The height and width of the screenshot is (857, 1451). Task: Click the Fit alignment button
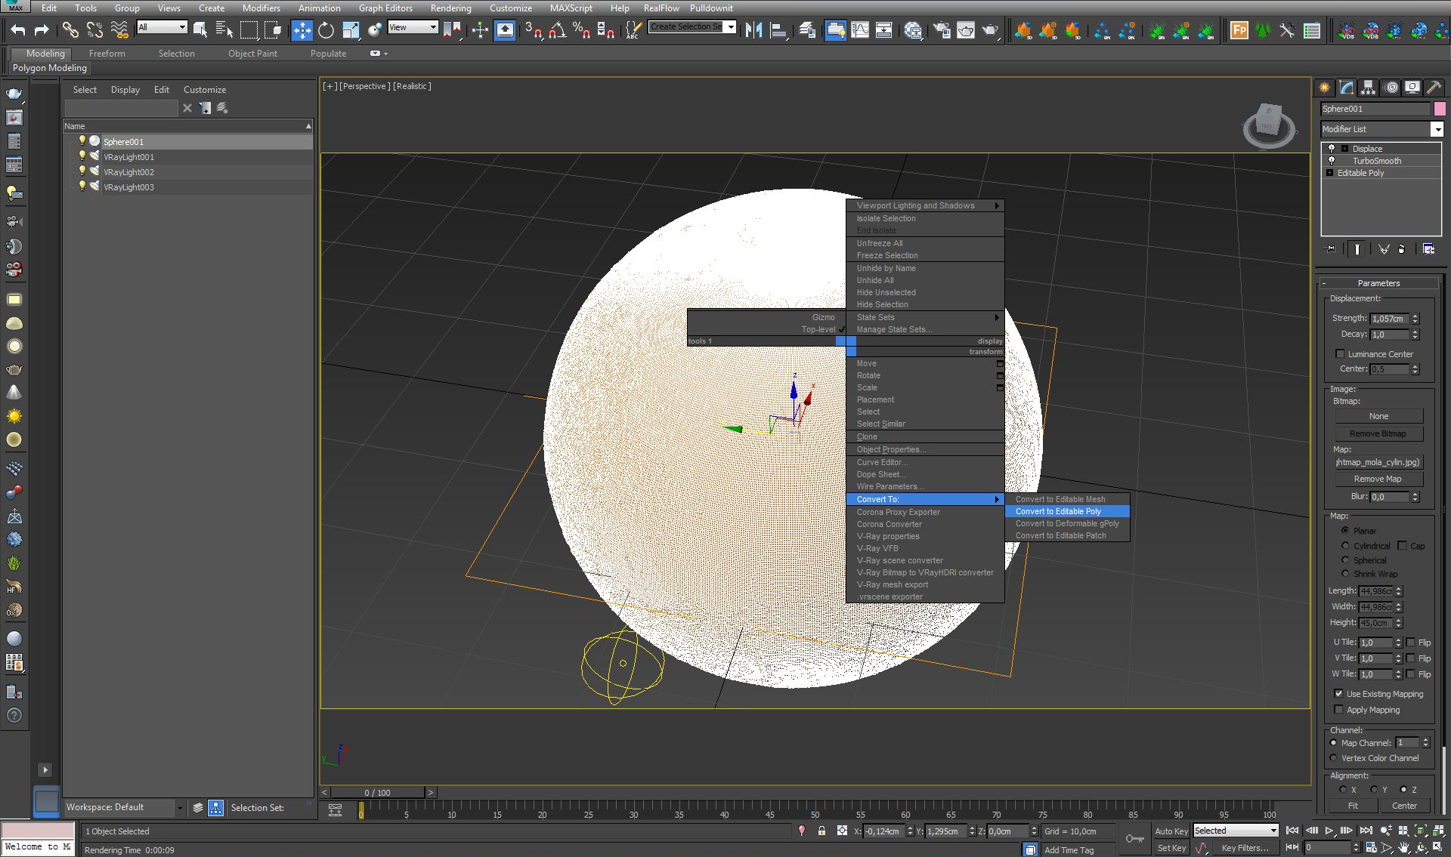1353,806
